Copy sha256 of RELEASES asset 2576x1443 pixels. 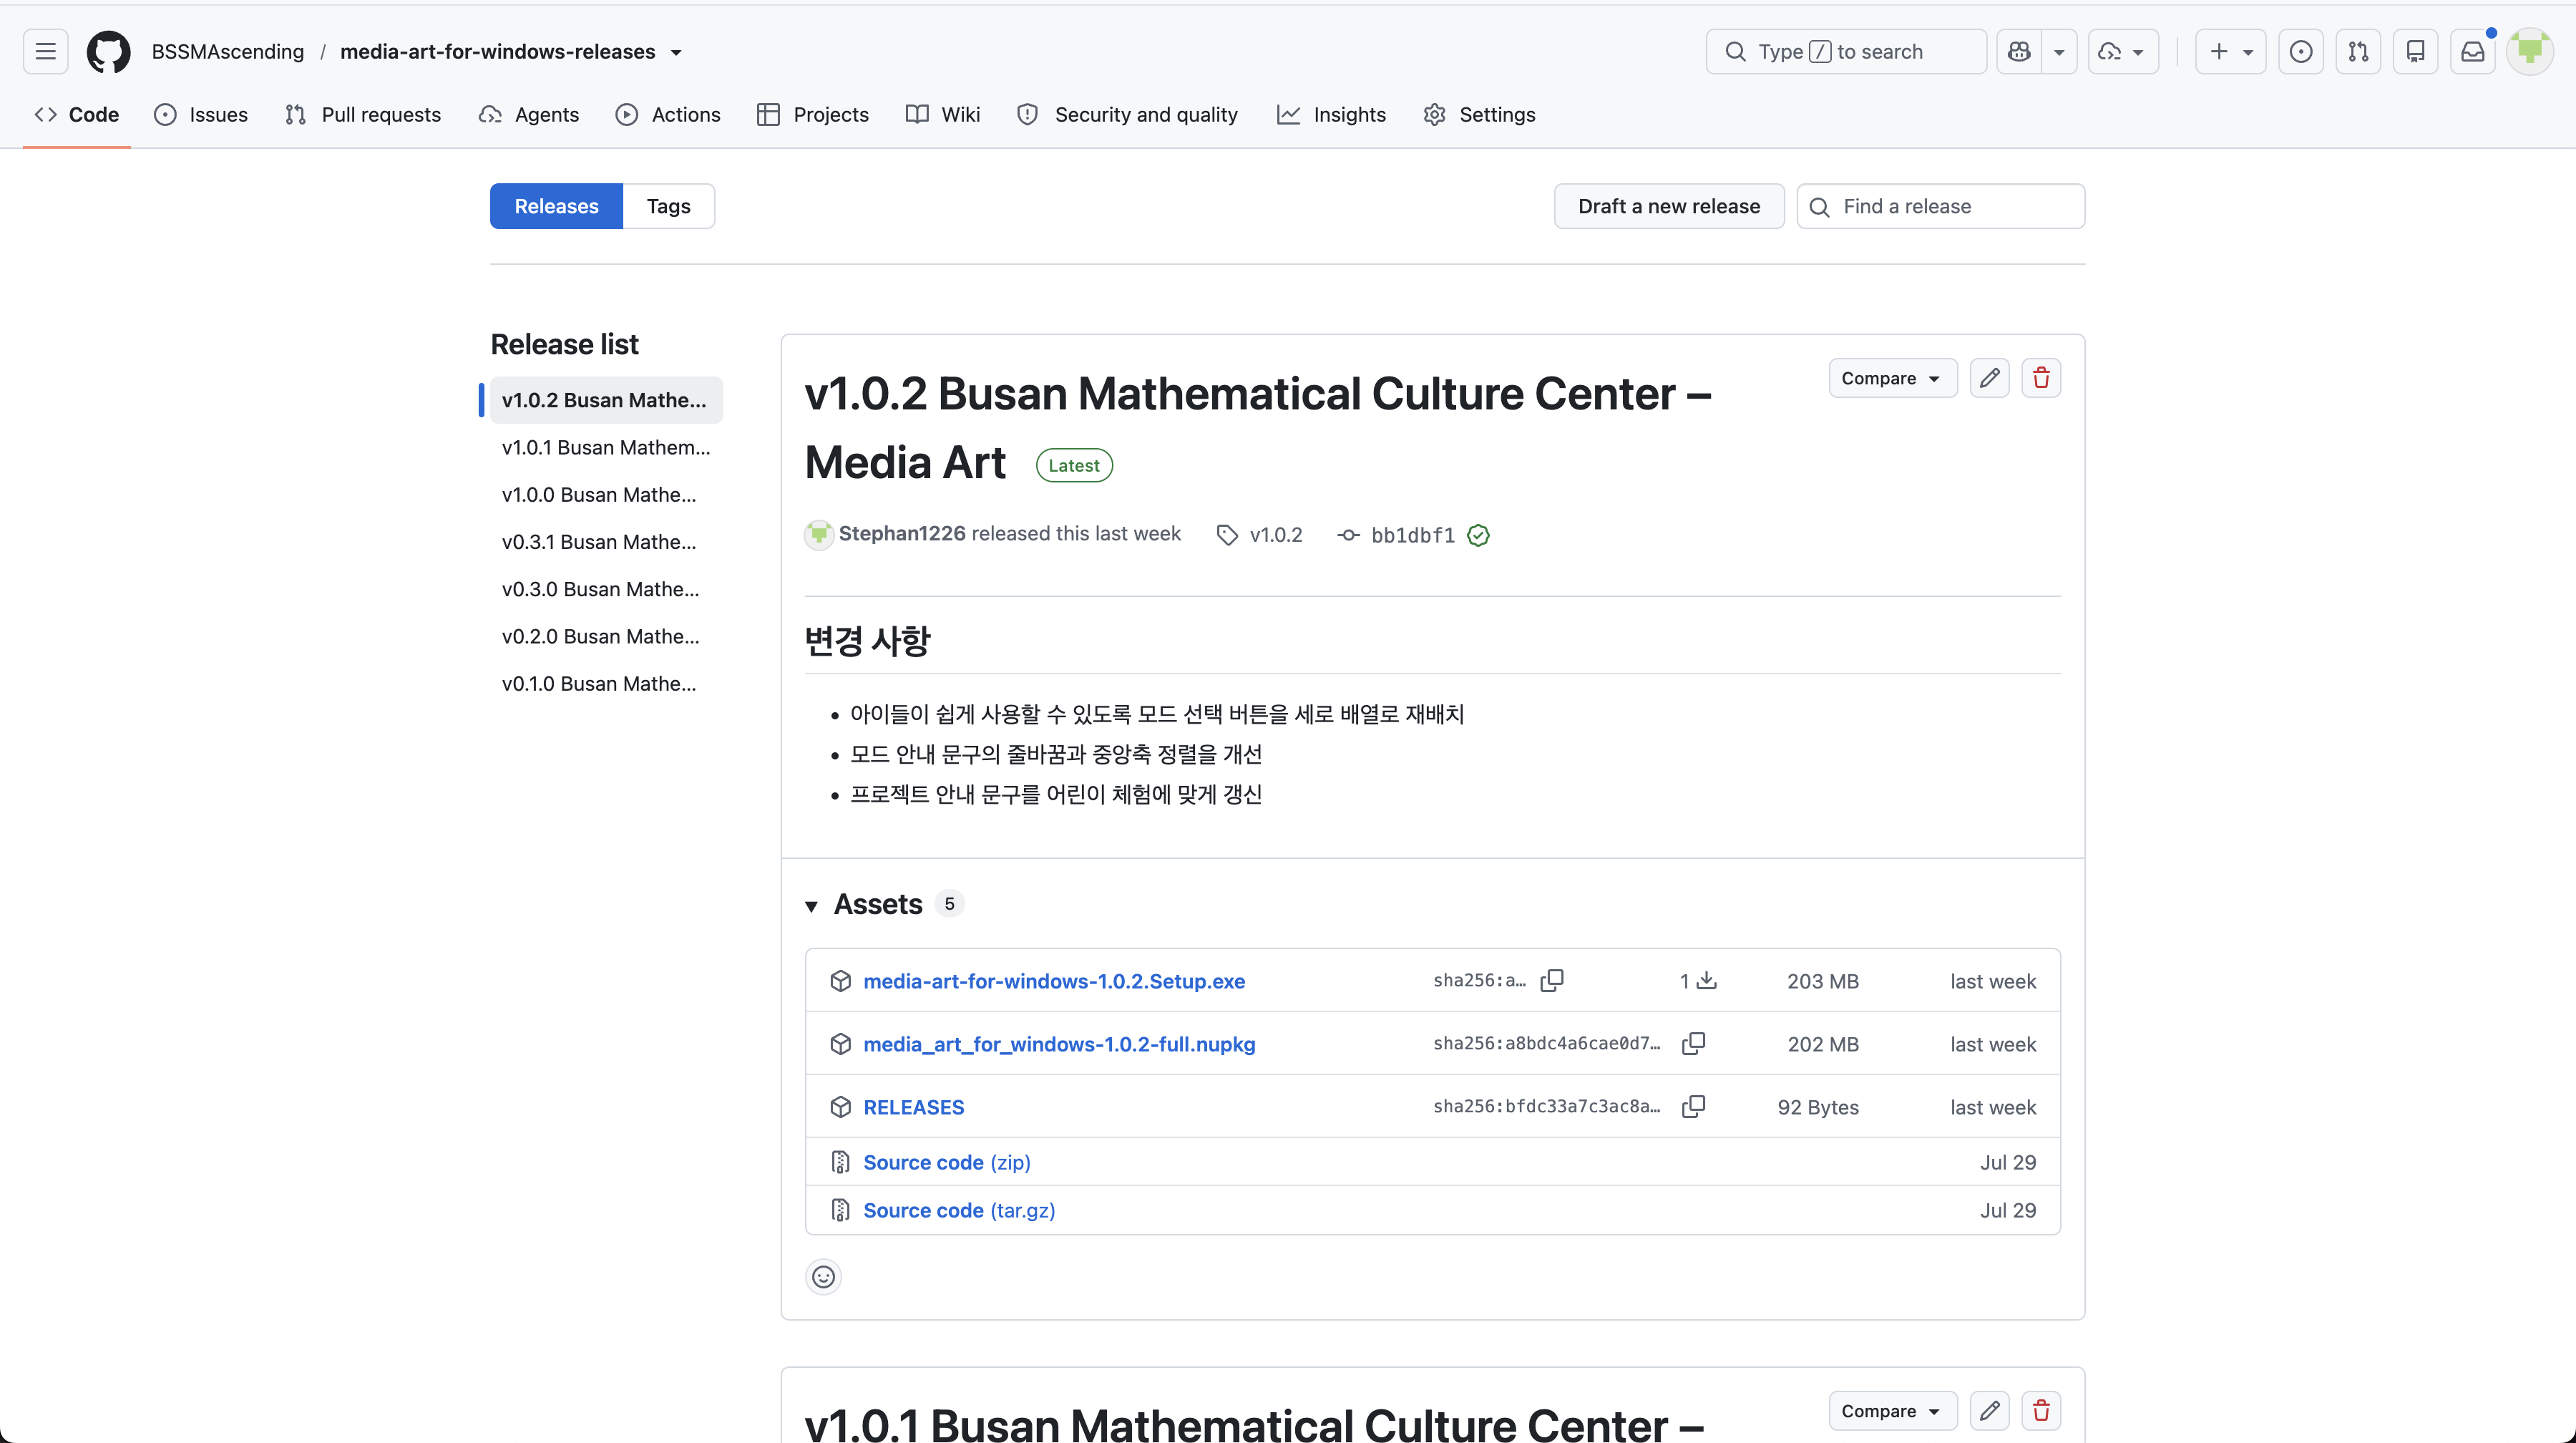[x=1693, y=1106]
